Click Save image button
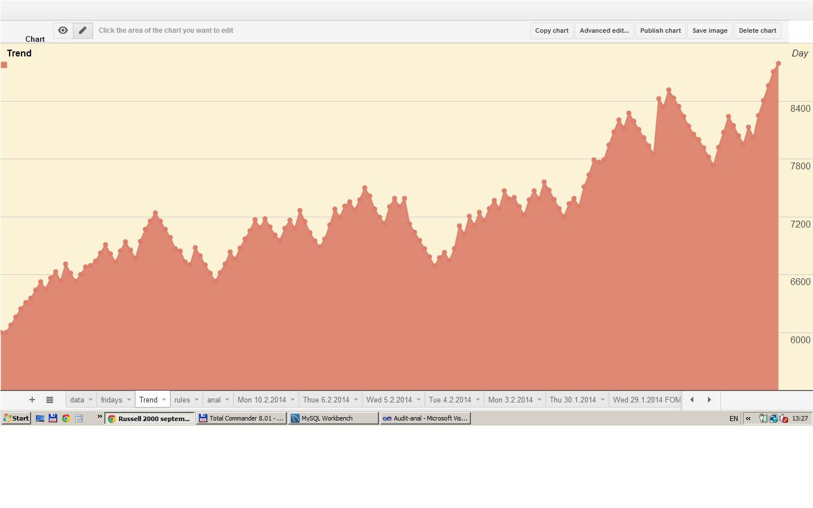 [710, 30]
